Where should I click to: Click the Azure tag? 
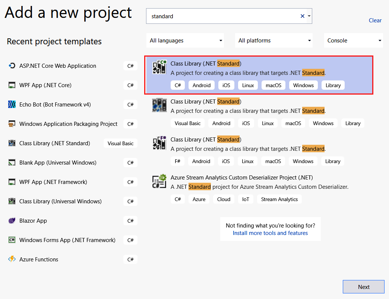(199, 199)
